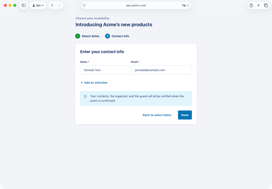Click the info icon in the notice
The image size is (272, 189).
click(85, 97)
